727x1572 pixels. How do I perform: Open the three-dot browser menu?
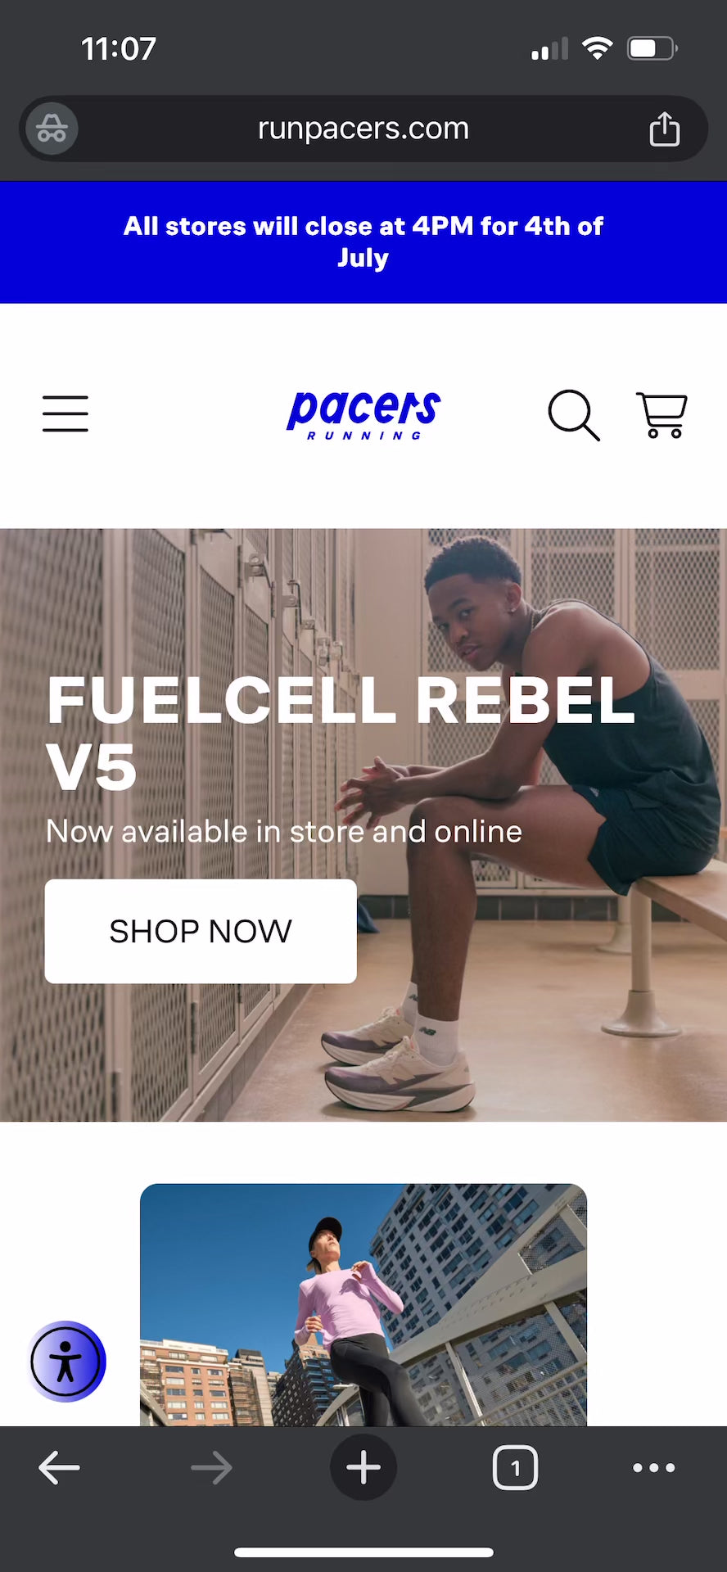654,1468
